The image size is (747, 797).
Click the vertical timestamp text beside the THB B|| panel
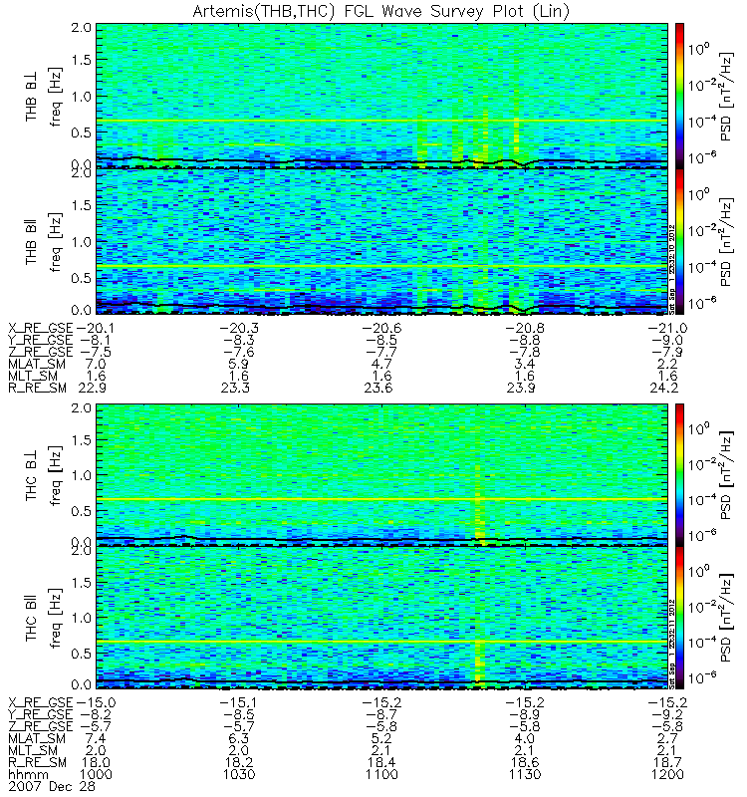pyautogui.click(x=671, y=269)
